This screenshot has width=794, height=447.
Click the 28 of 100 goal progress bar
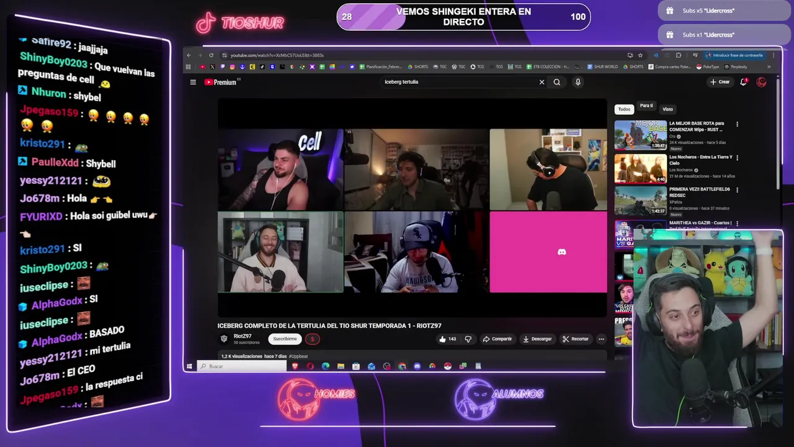(464, 17)
